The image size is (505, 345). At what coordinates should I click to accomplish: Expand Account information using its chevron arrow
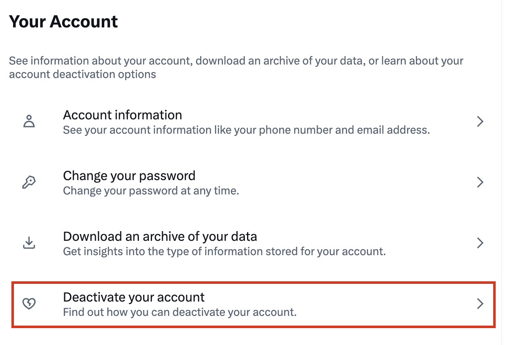tap(480, 122)
